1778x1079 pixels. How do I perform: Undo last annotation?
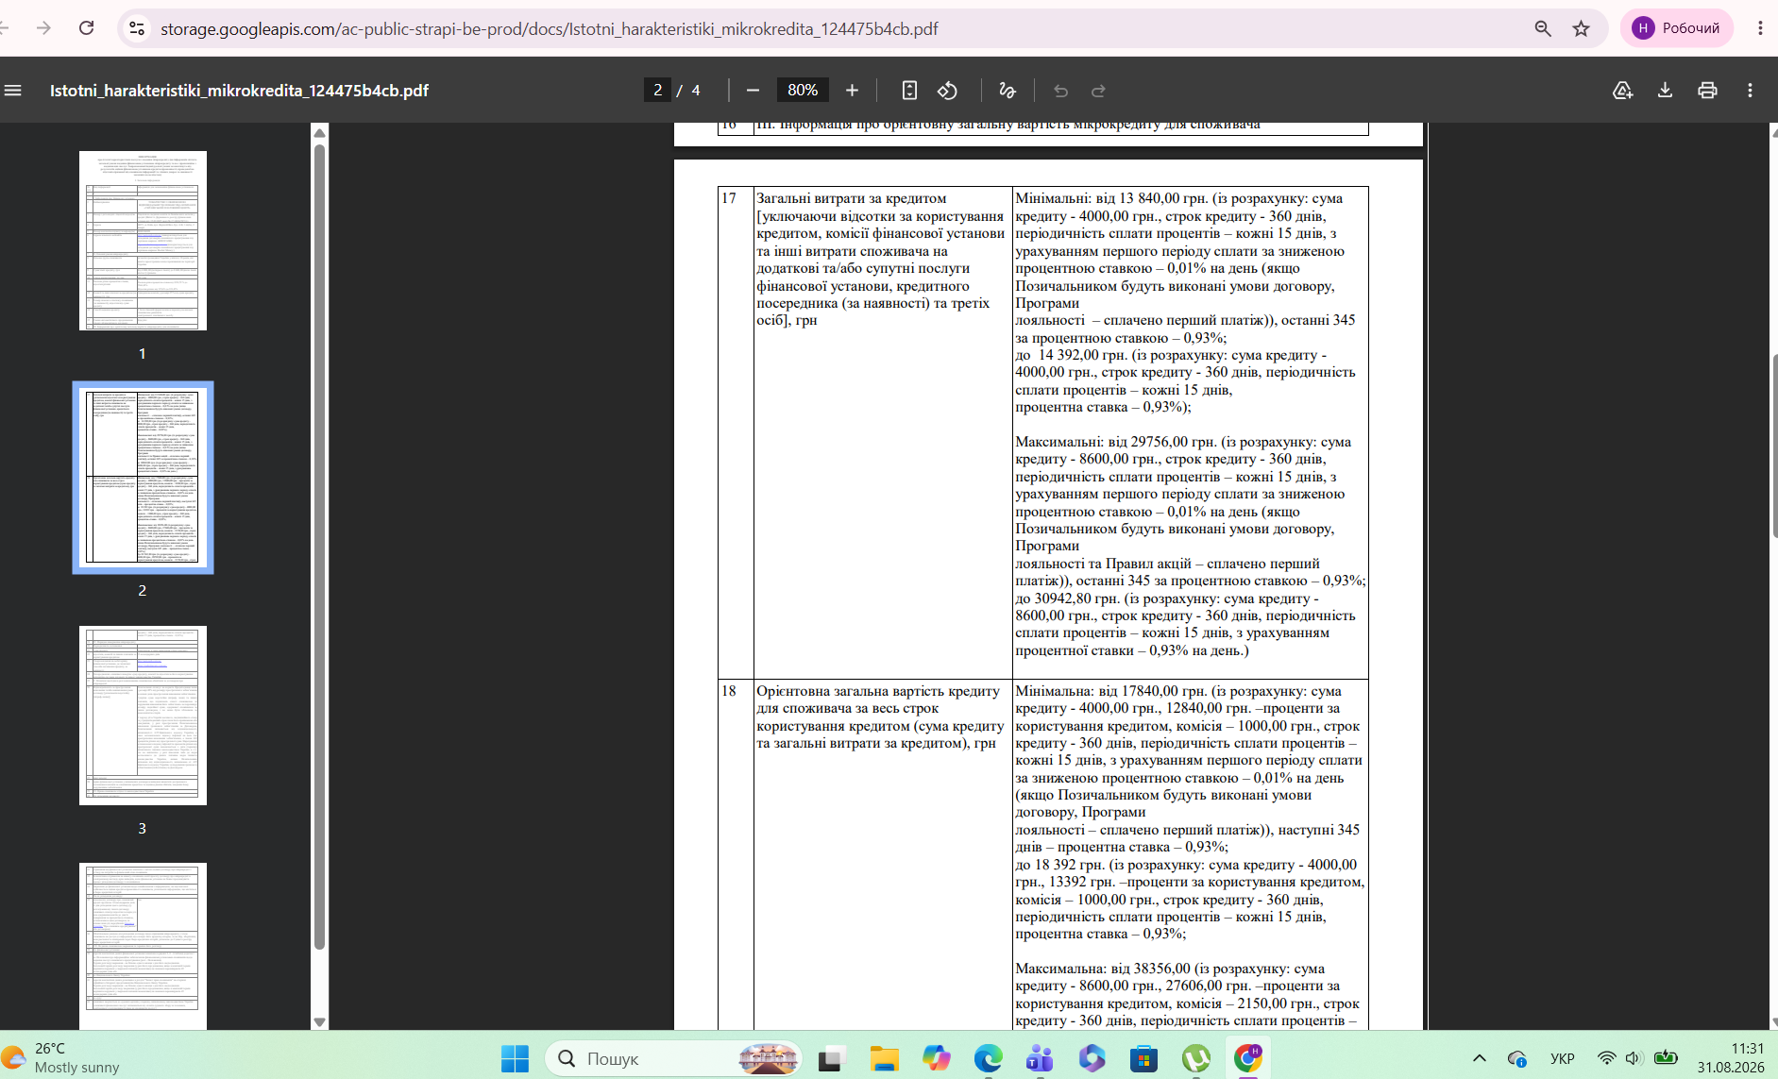coord(1060,91)
